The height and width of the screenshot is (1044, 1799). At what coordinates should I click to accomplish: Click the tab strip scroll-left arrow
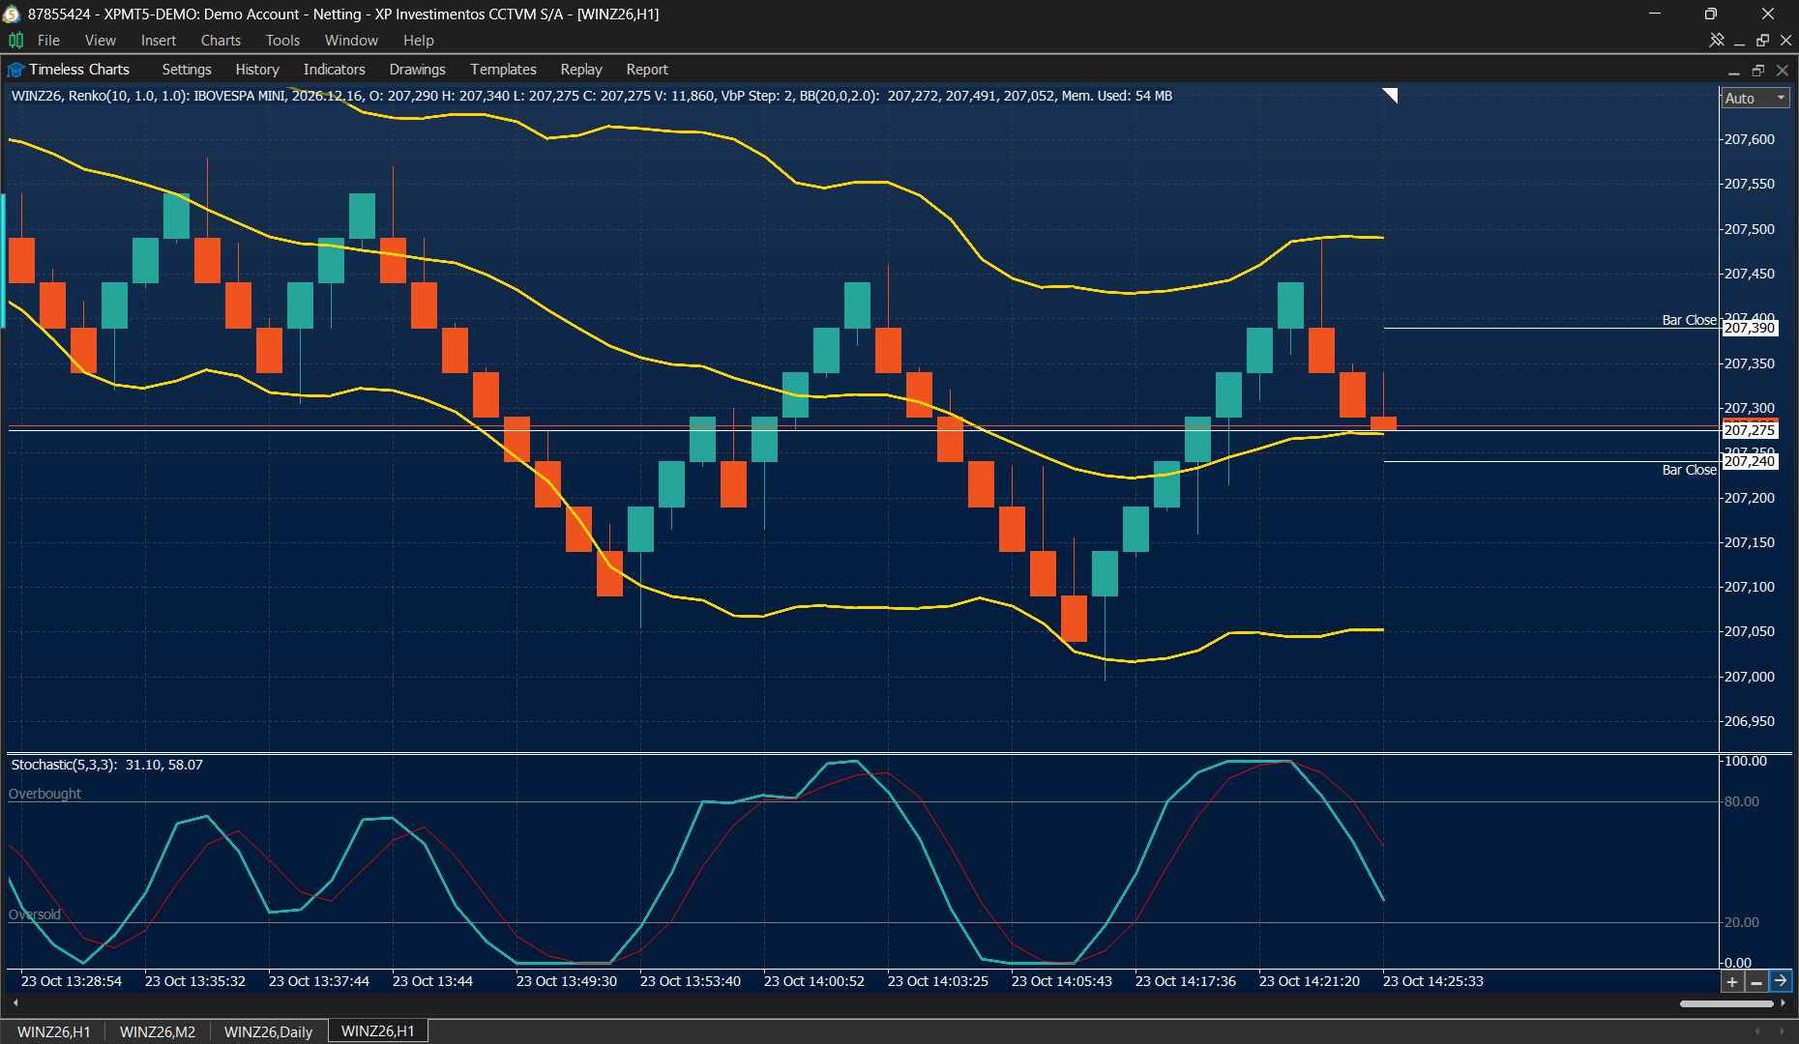pyautogui.click(x=1759, y=1031)
